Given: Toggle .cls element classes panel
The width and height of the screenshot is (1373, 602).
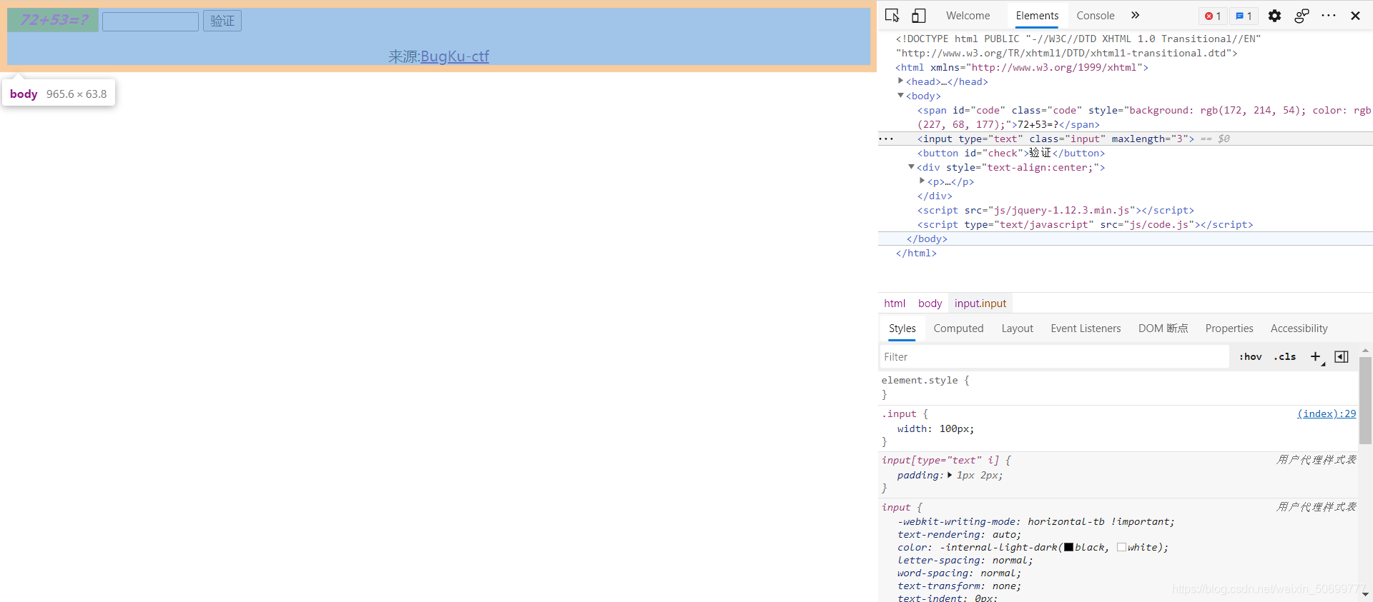Looking at the screenshot, I should [1285, 356].
